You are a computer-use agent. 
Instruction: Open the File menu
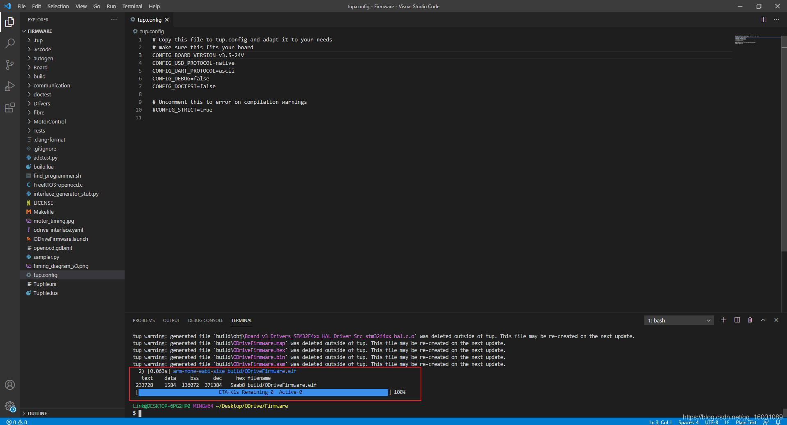[x=22, y=6]
